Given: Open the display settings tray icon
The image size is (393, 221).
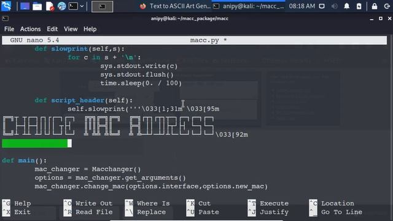Looking at the screenshot, I should pyautogui.click(x=322, y=6).
